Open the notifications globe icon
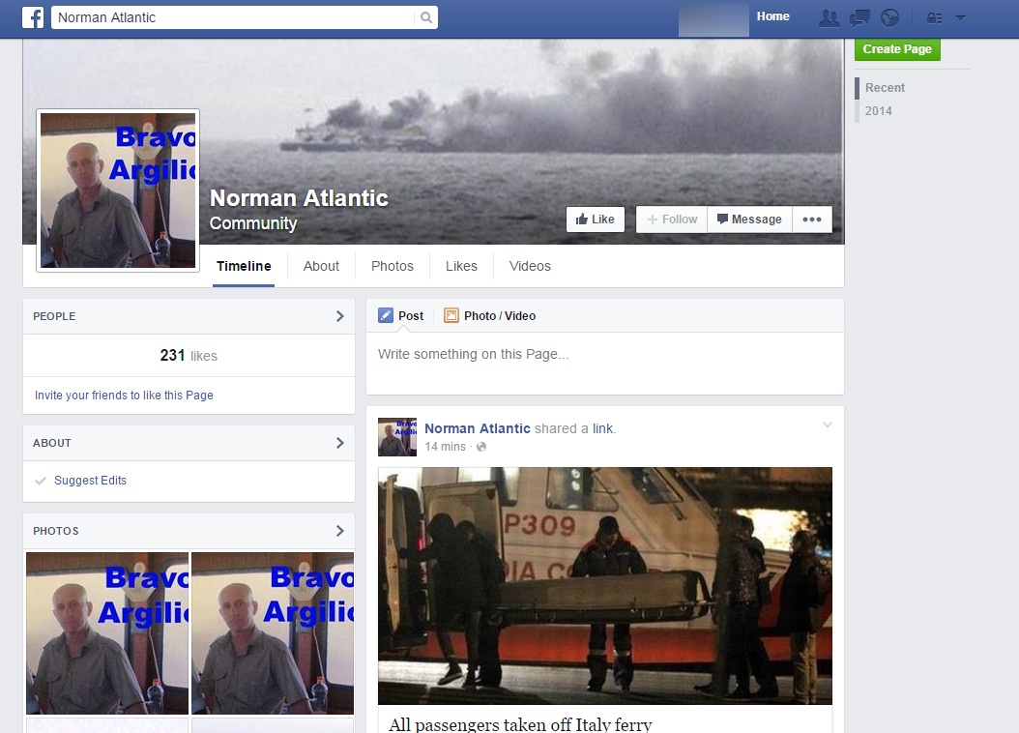Screen dimensions: 1019x733 point(889,17)
